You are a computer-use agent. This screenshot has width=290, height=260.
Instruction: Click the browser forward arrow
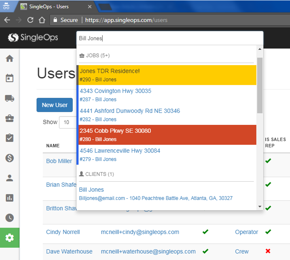[19, 20]
